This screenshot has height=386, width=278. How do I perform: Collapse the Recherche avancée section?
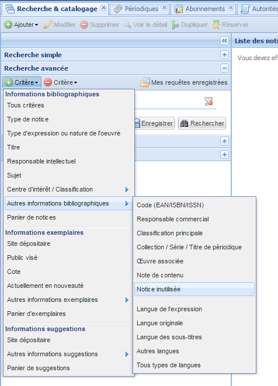click(224, 68)
